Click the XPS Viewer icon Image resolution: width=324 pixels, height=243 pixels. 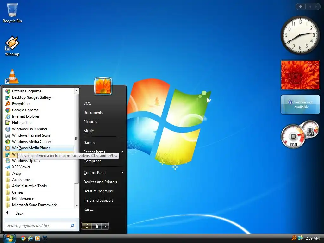tap(8, 167)
